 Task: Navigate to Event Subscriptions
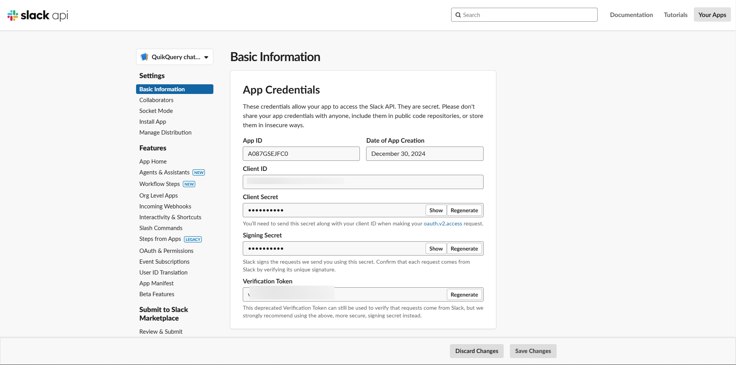pyautogui.click(x=164, y=262)
